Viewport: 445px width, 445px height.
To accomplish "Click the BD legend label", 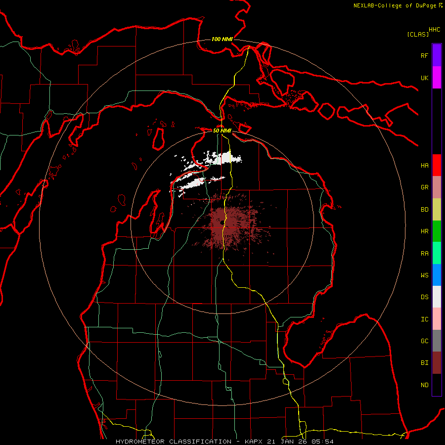I will point(424,210).
